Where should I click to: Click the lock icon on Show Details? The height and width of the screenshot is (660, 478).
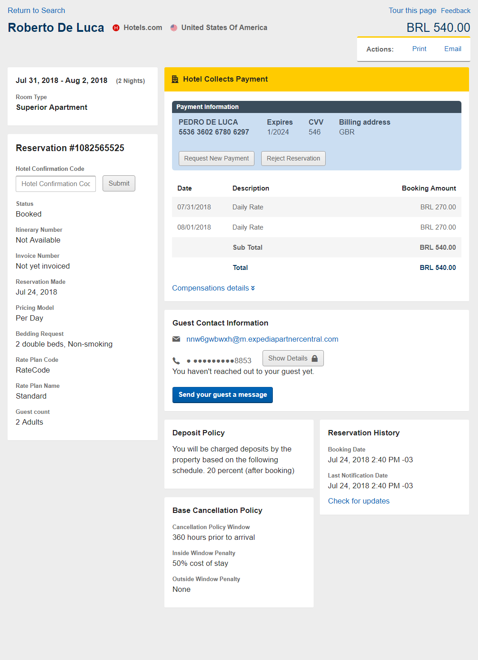point(314,358)
